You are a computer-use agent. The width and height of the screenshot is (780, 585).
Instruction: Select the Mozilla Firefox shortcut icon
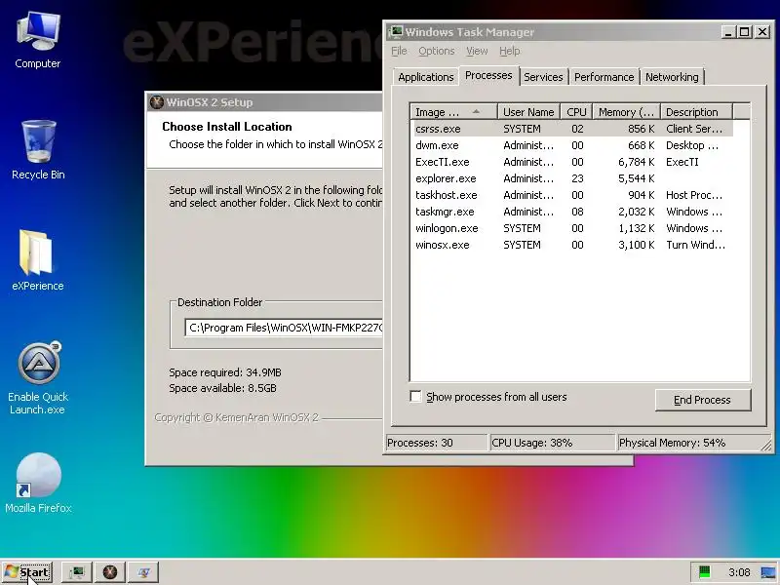38,483
